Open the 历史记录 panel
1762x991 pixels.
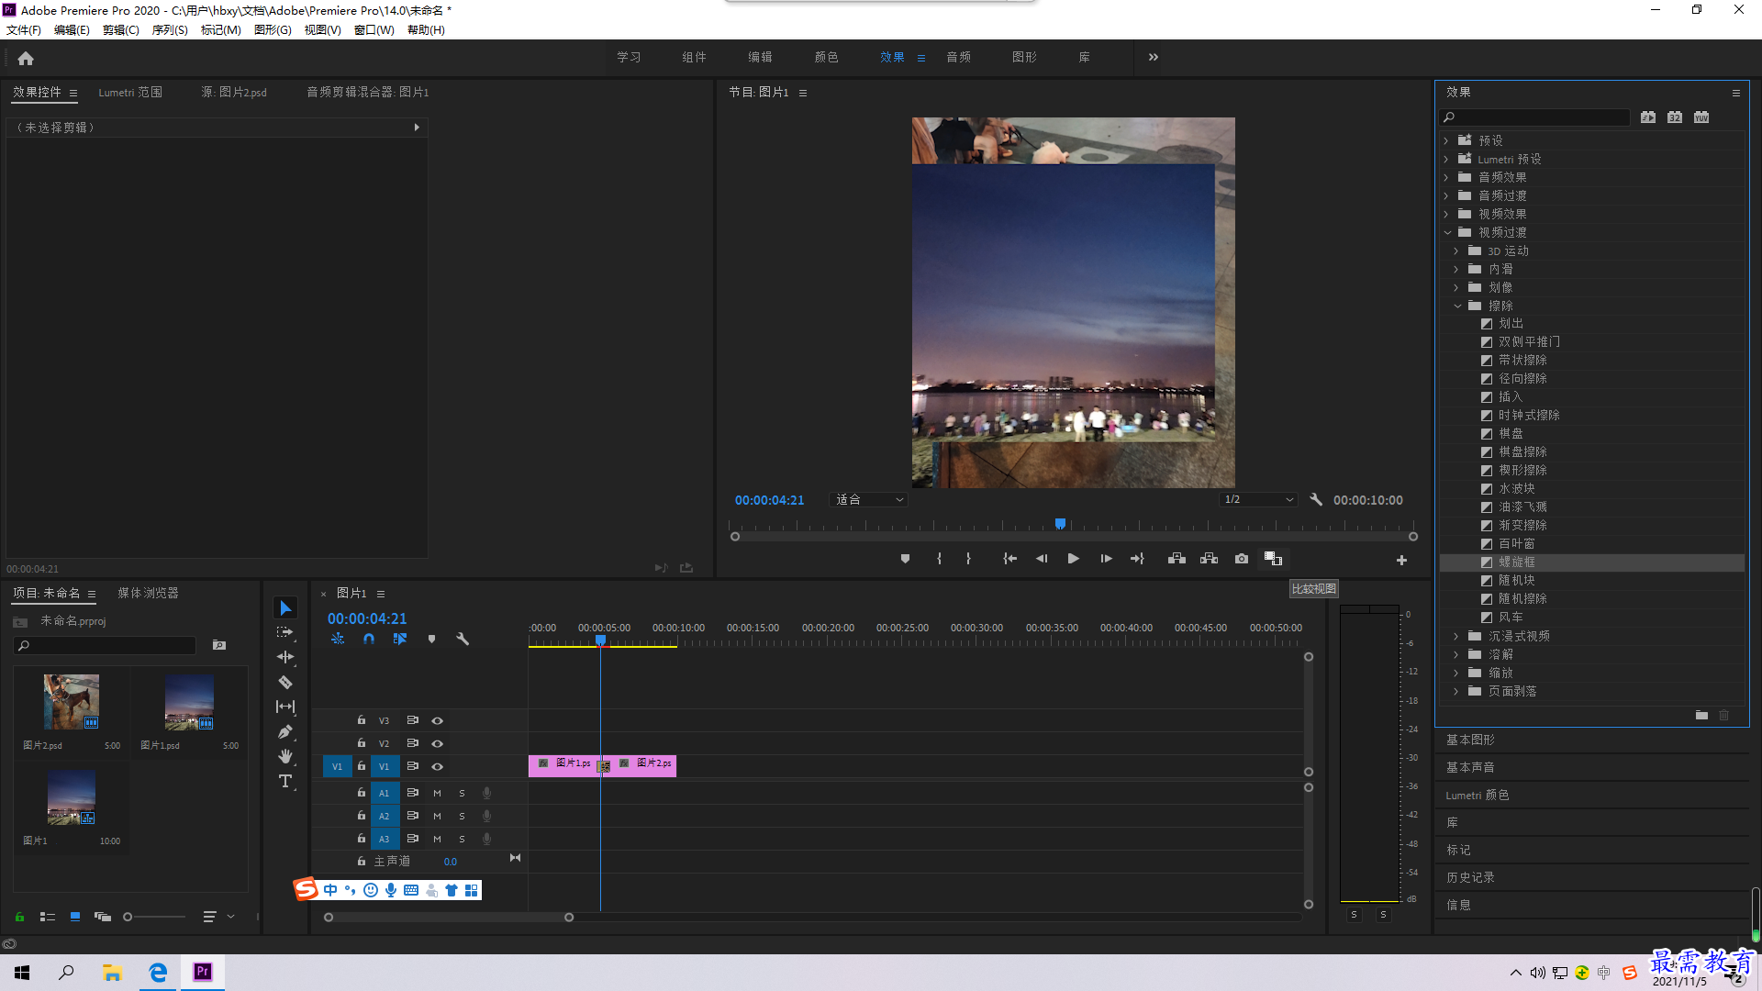[x=1470, y=877]
